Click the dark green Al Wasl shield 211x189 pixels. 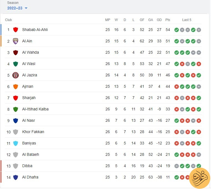pyautogui.click(x=16, y=64)
